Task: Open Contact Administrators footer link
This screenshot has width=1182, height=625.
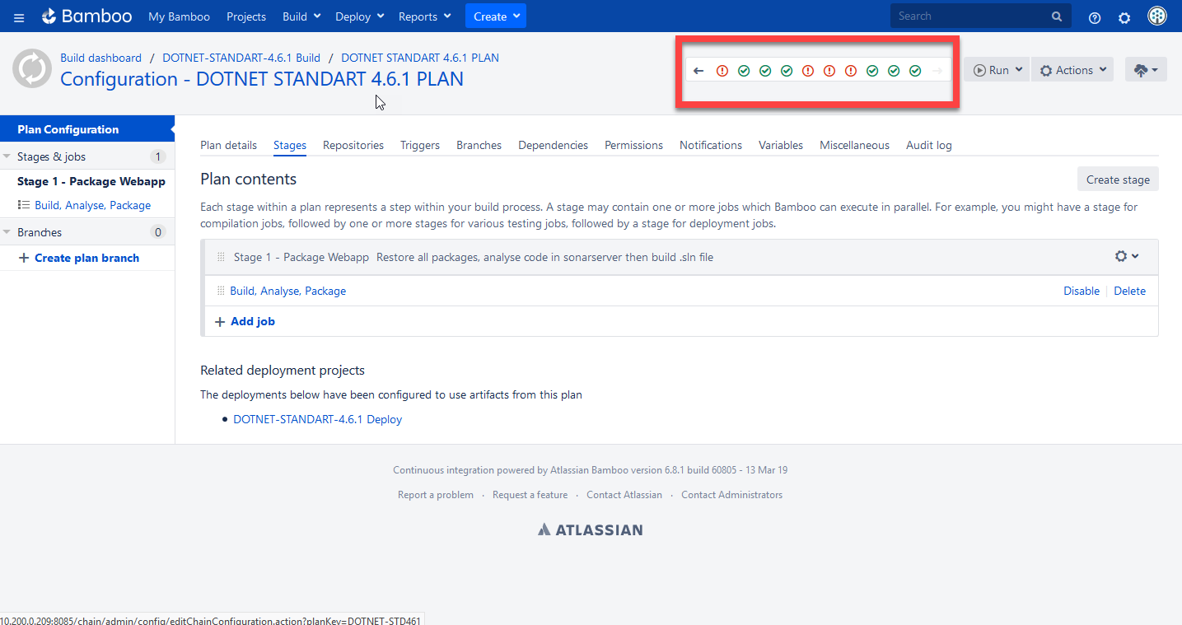Action: coord(732,495)
